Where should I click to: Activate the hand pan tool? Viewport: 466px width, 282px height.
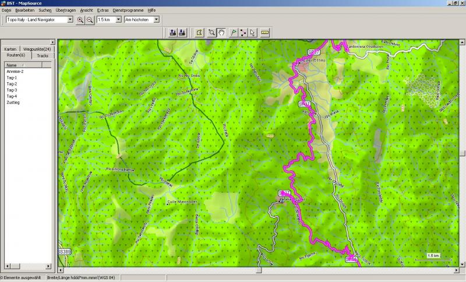(221, 32)
